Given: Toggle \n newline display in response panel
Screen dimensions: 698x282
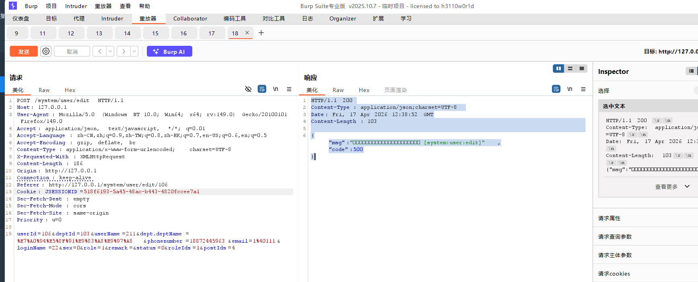Looking at the screenshot, I should (x=570, y=89).
